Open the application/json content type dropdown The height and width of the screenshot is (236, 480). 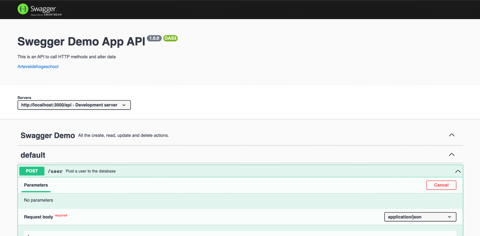420,217
